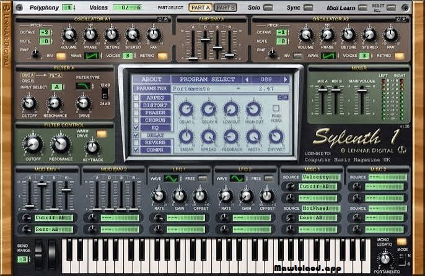Click the Filter Control Cutoff knob
Screen dimensions: 425x276
[x=33, y=144]
